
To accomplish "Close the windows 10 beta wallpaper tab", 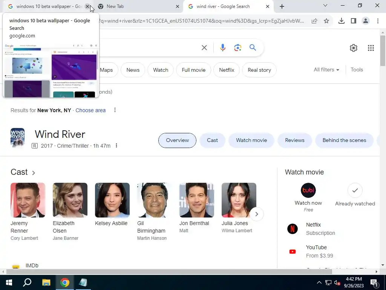I will pyautogui.click(x=87, y=6).
